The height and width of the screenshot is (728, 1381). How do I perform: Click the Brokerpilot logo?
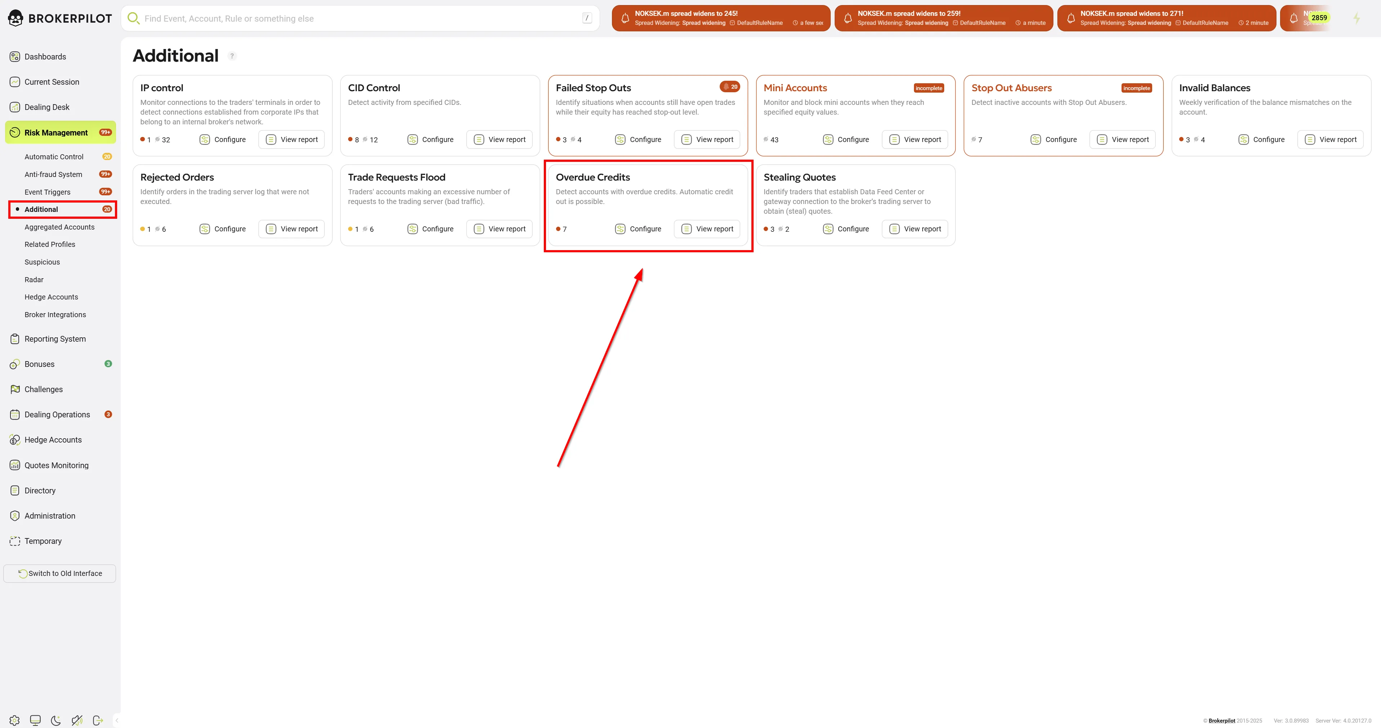point(60,18)
